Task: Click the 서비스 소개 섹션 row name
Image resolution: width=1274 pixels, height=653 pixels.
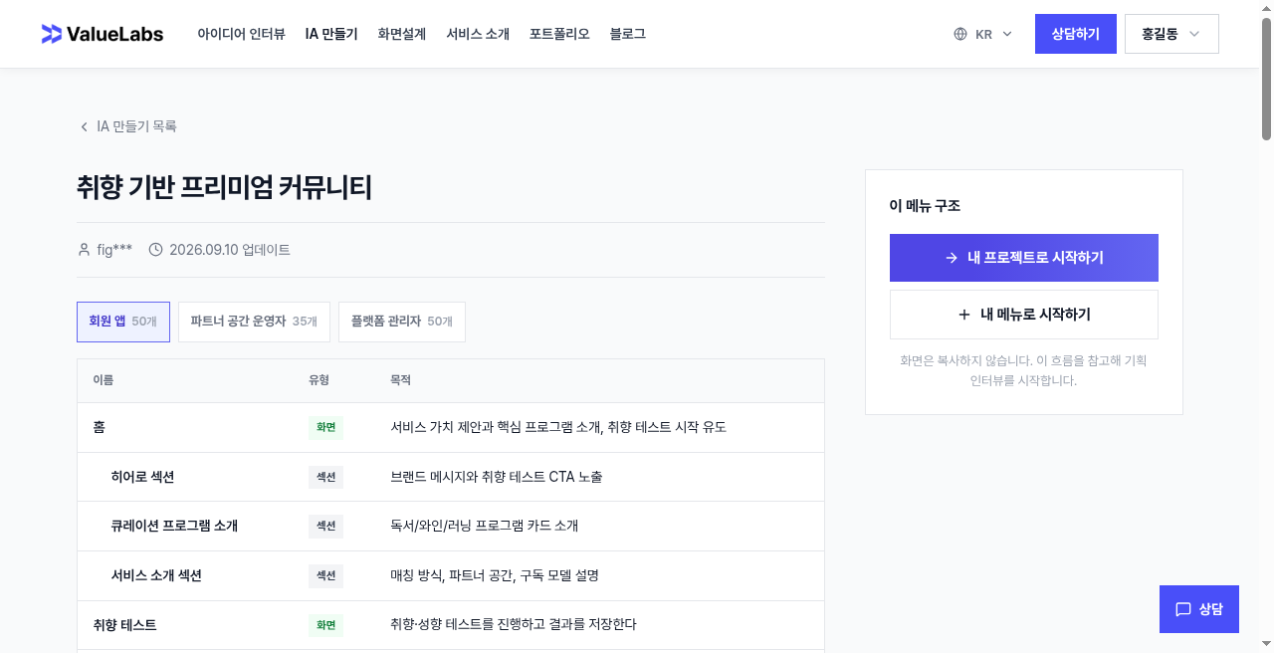Action: 156,575
